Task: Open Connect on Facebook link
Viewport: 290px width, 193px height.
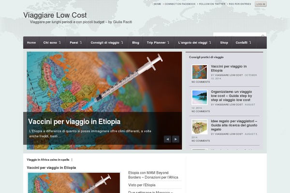Action: [180, 4]
